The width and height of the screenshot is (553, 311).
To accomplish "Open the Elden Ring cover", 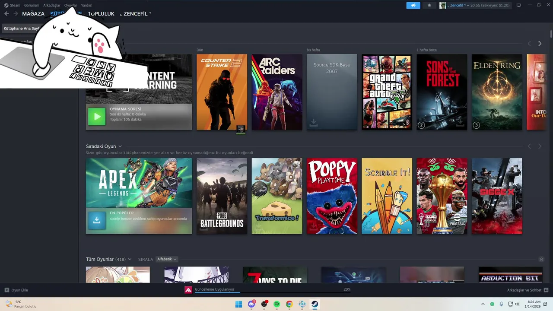I will click(497, 92).
